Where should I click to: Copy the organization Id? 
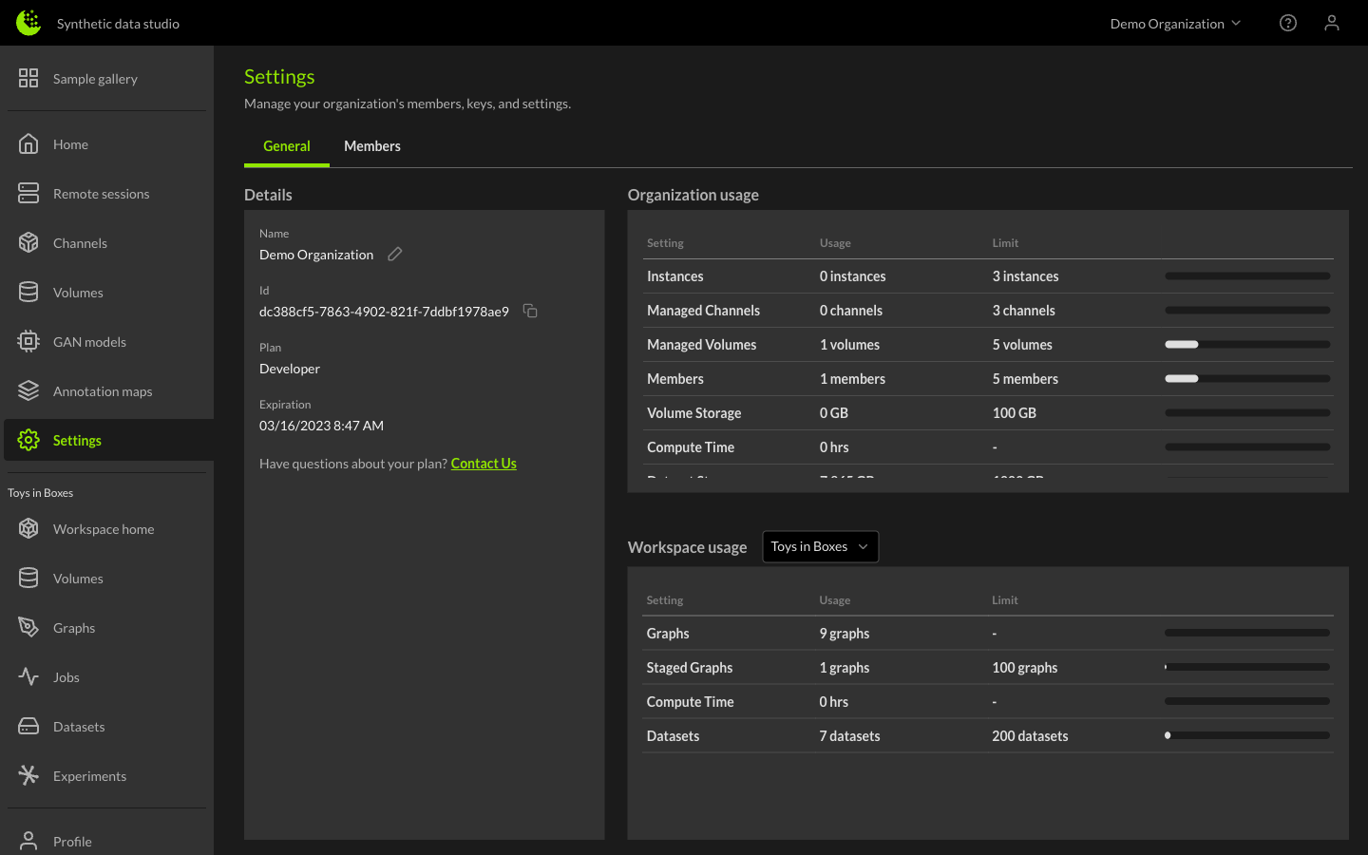click(529, 311)
